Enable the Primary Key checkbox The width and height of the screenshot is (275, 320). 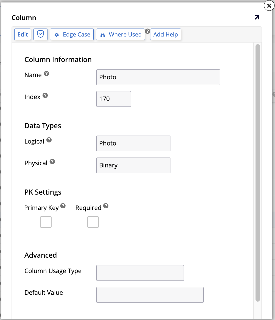pos(46,222)
